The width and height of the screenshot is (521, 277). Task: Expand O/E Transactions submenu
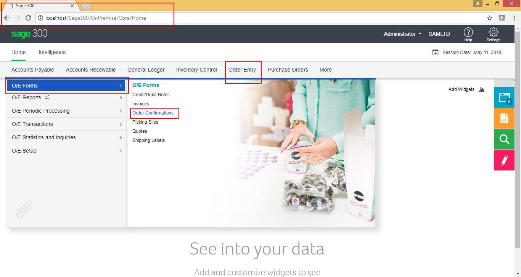[66, 124]
